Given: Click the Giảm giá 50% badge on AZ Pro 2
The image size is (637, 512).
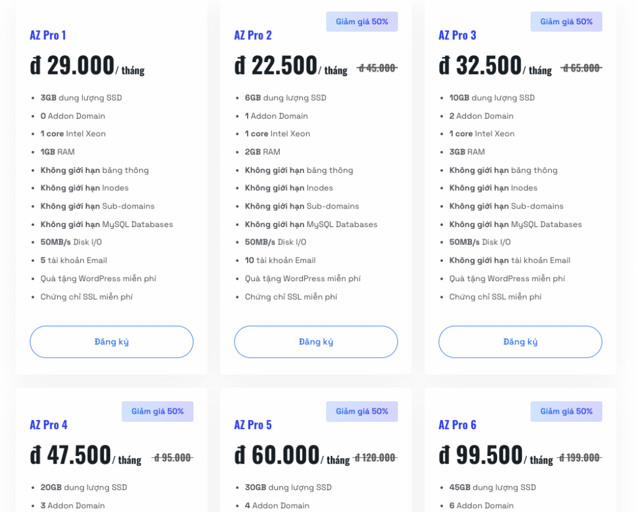Looking at the screenshot, I should [x=362, y=22].
